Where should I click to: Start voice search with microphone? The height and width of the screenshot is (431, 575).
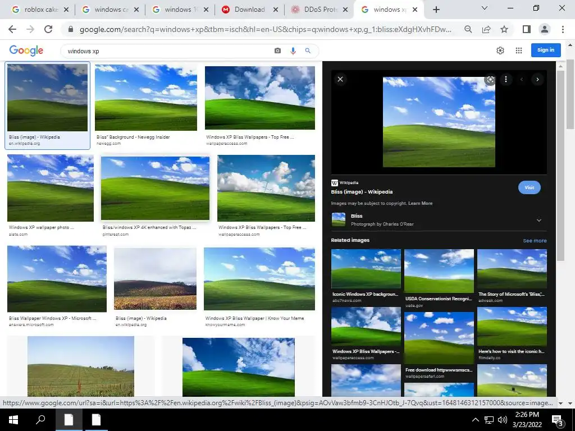tap(293, 51)
